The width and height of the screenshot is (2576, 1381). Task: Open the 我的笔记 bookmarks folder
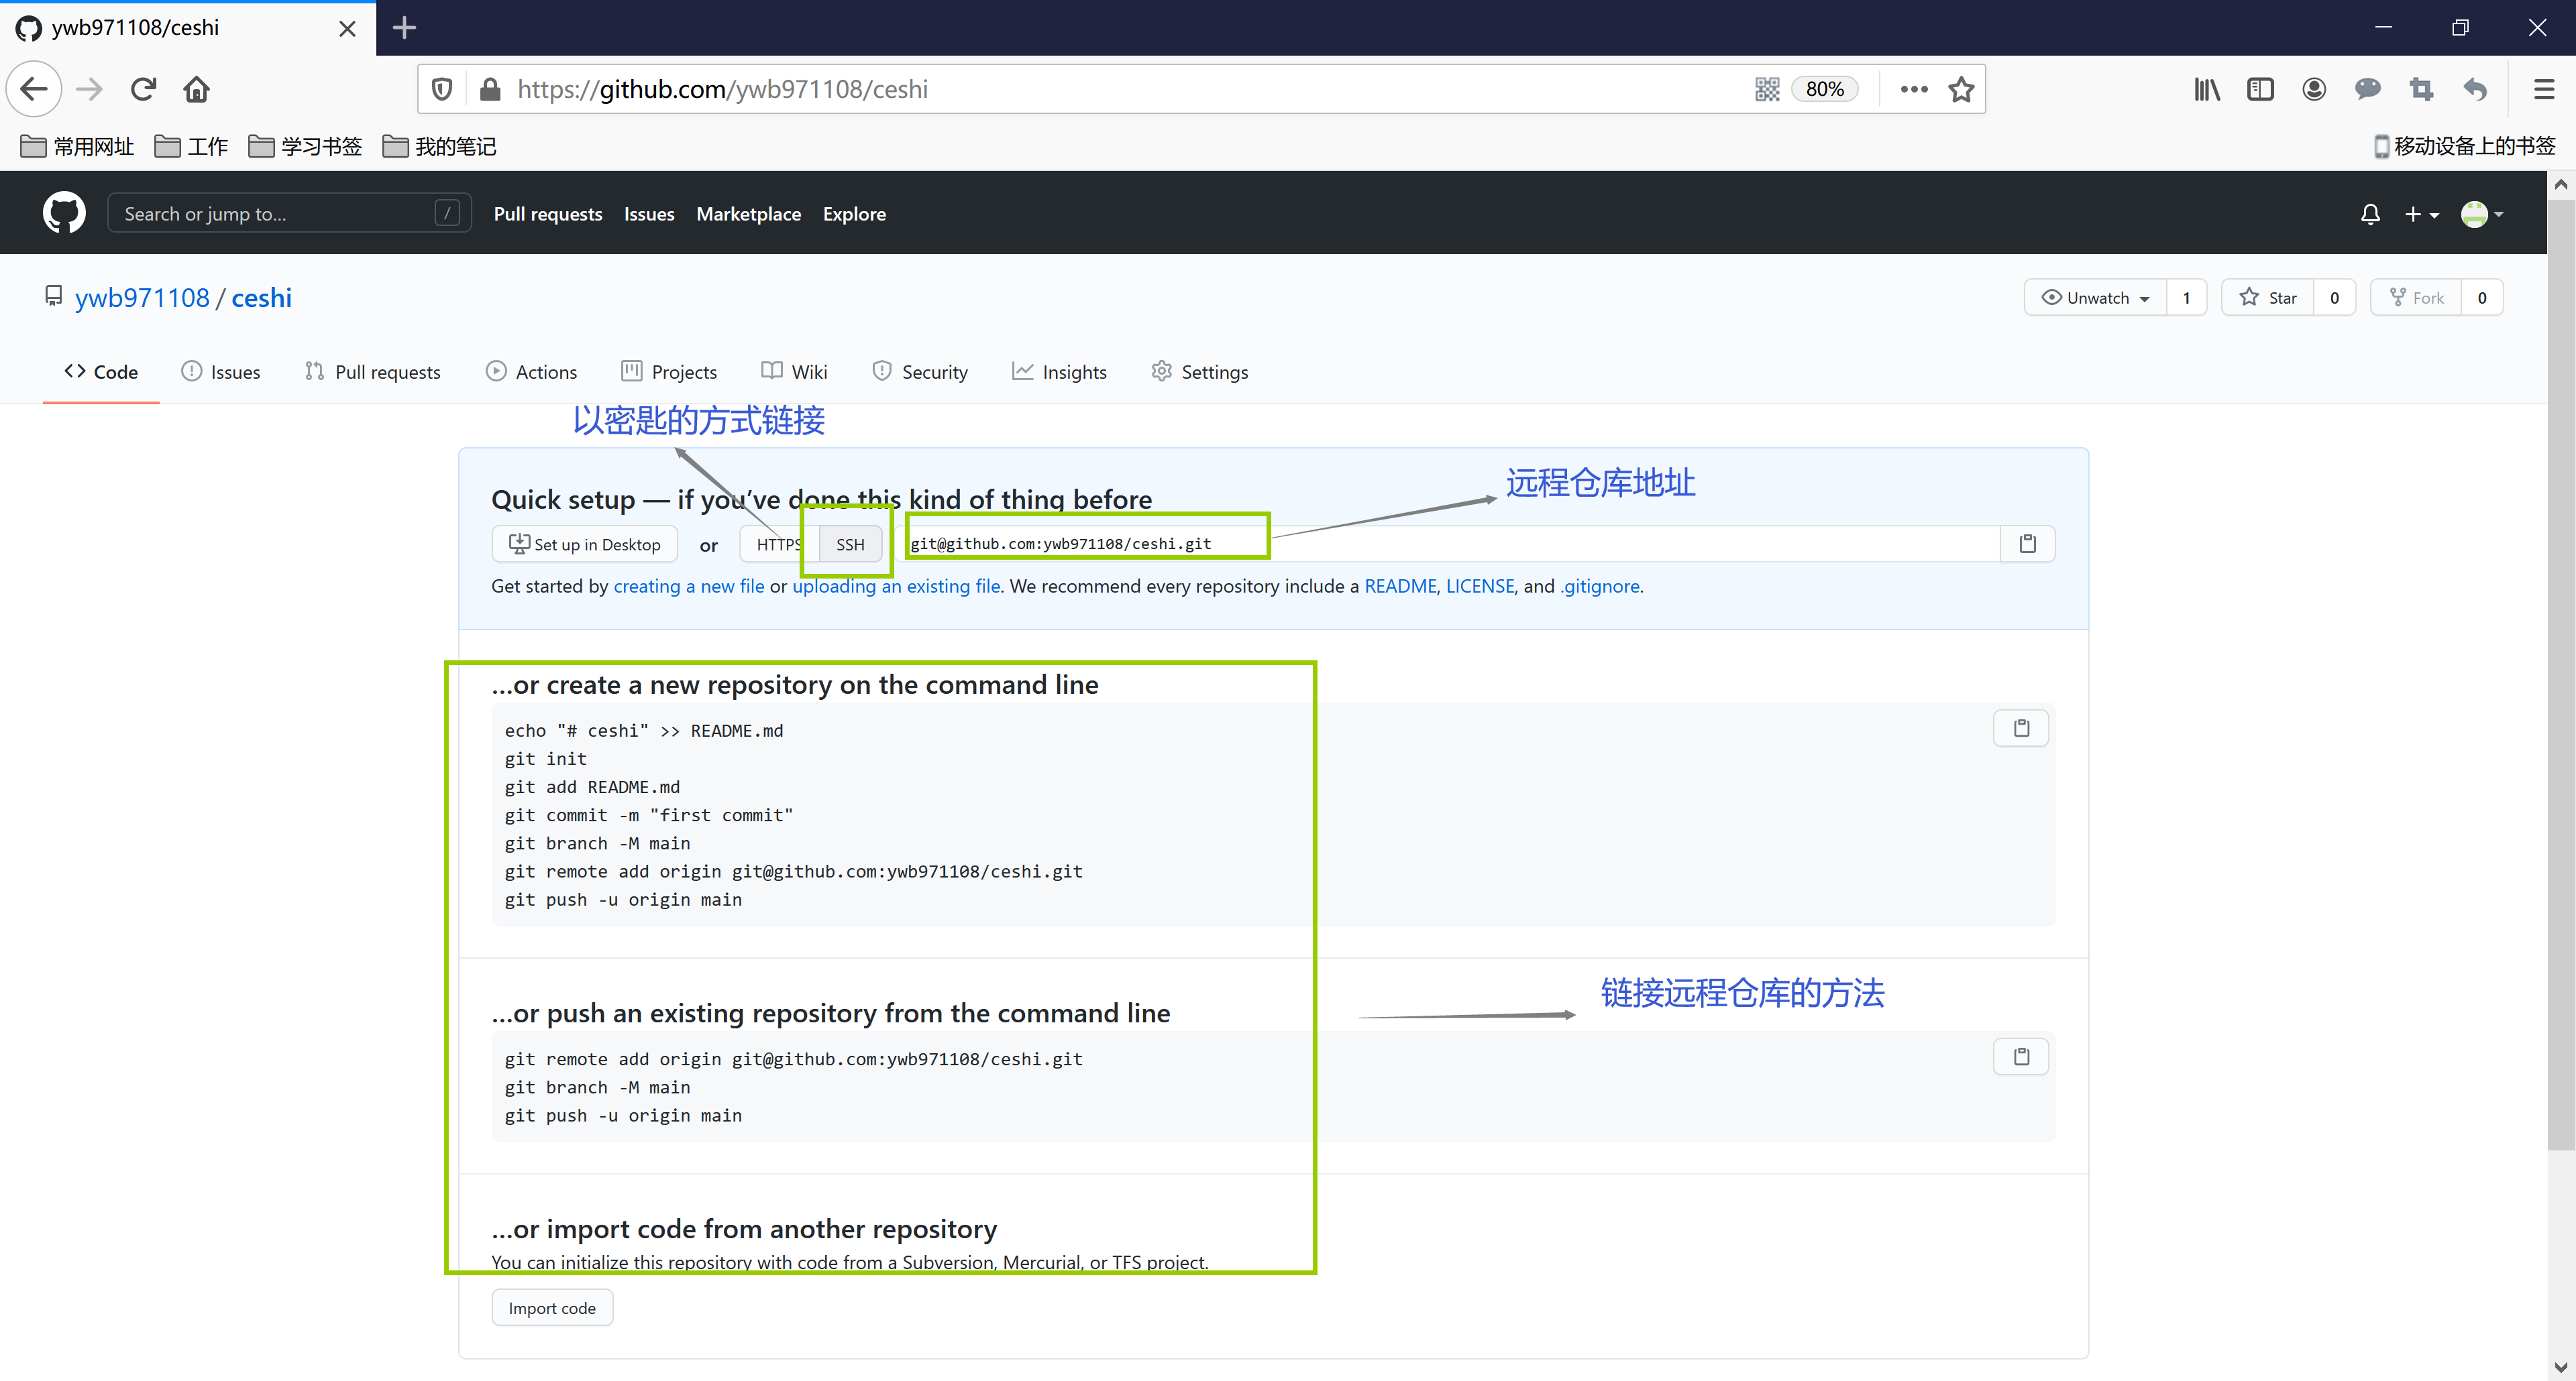[439, 147]
